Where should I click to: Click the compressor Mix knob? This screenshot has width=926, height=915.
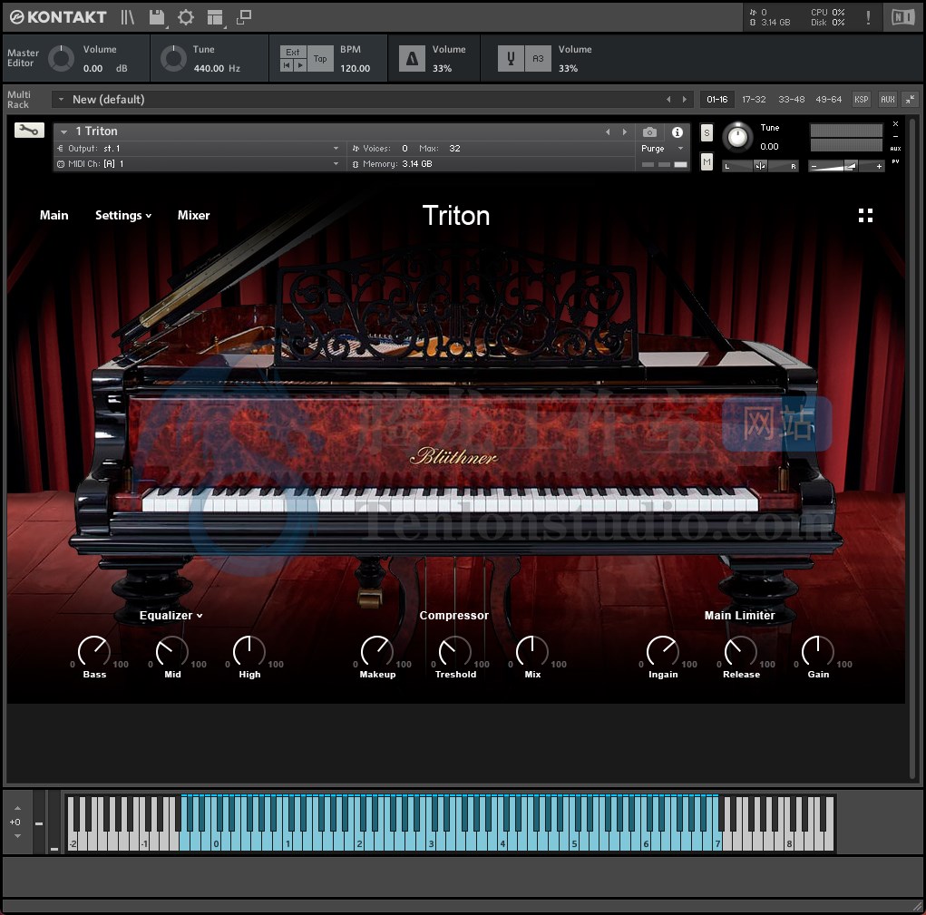[532, 652]
